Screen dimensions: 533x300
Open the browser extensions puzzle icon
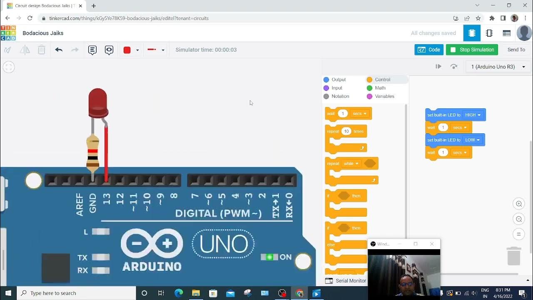[492, 18]
